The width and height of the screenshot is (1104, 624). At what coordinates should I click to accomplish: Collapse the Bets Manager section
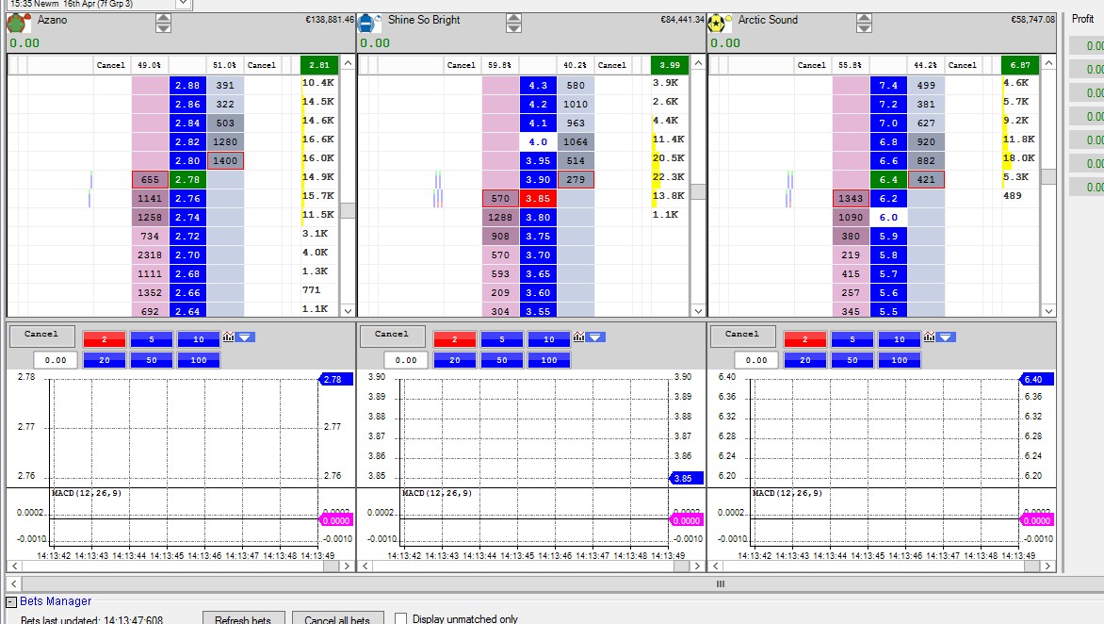[x=11, y=601]
